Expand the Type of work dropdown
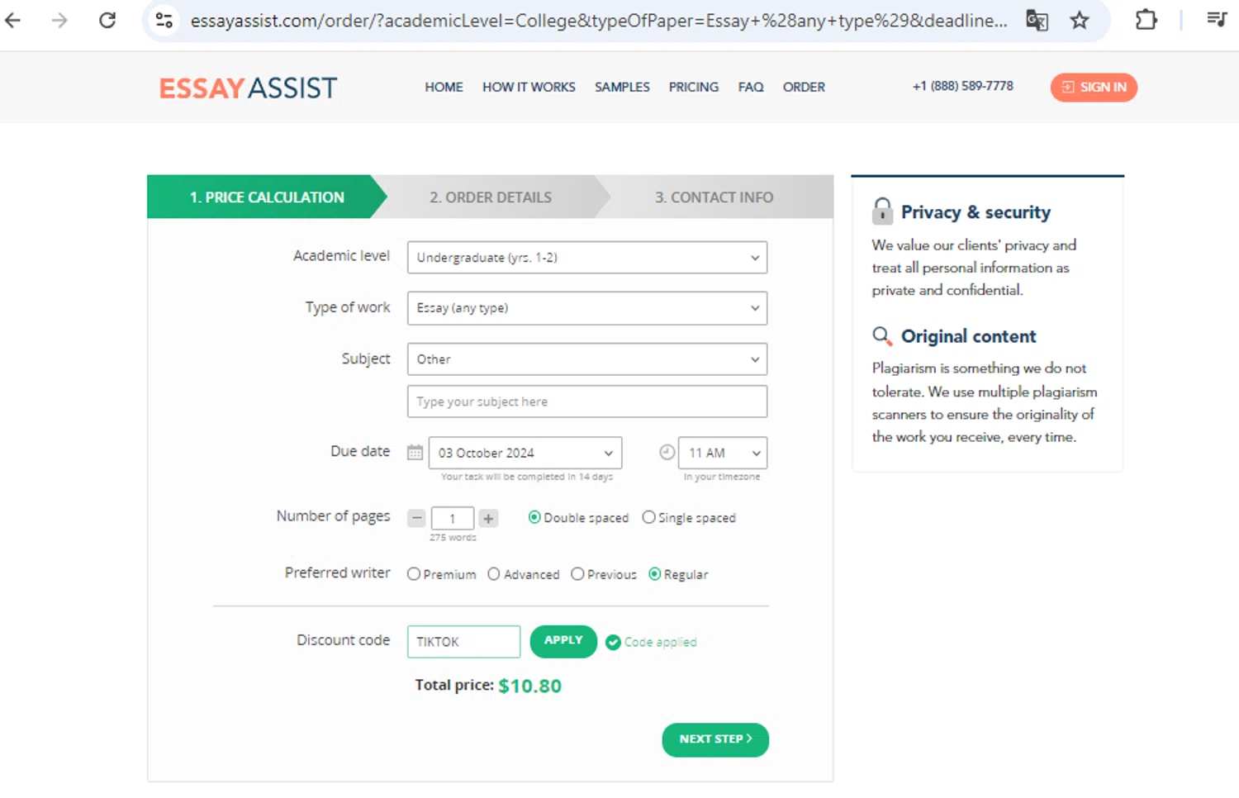 (x=586, y=308)
